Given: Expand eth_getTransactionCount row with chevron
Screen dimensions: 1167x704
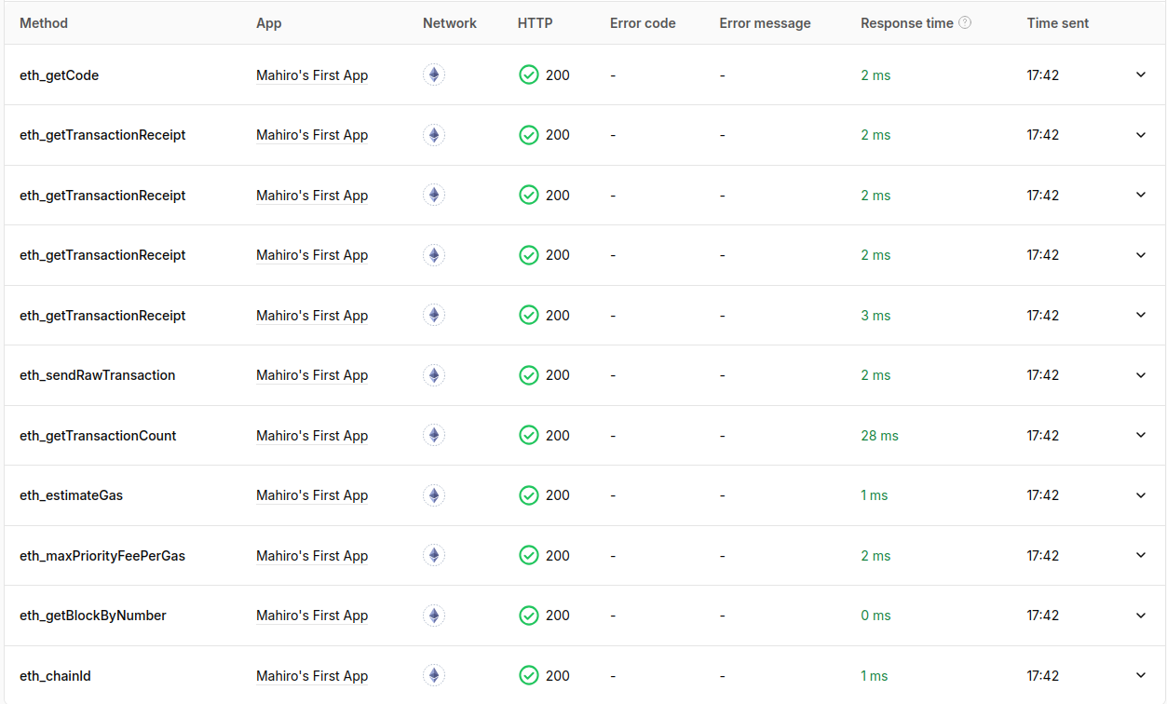Looking at the screenshot, I should pos(1141,436).
